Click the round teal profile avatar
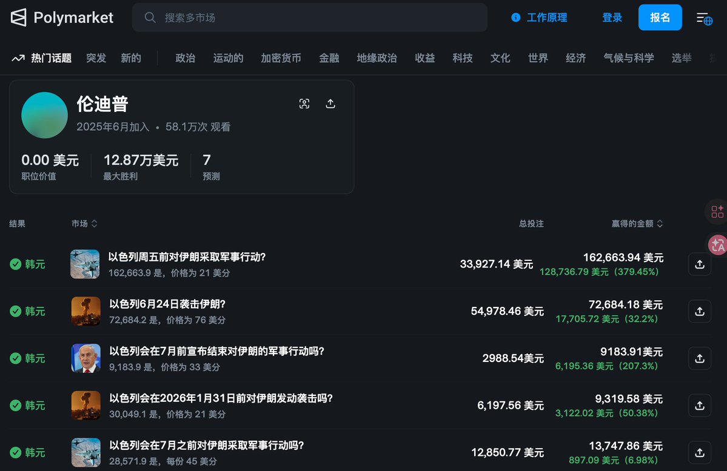 pyautogui.click(x=44, y=115)
